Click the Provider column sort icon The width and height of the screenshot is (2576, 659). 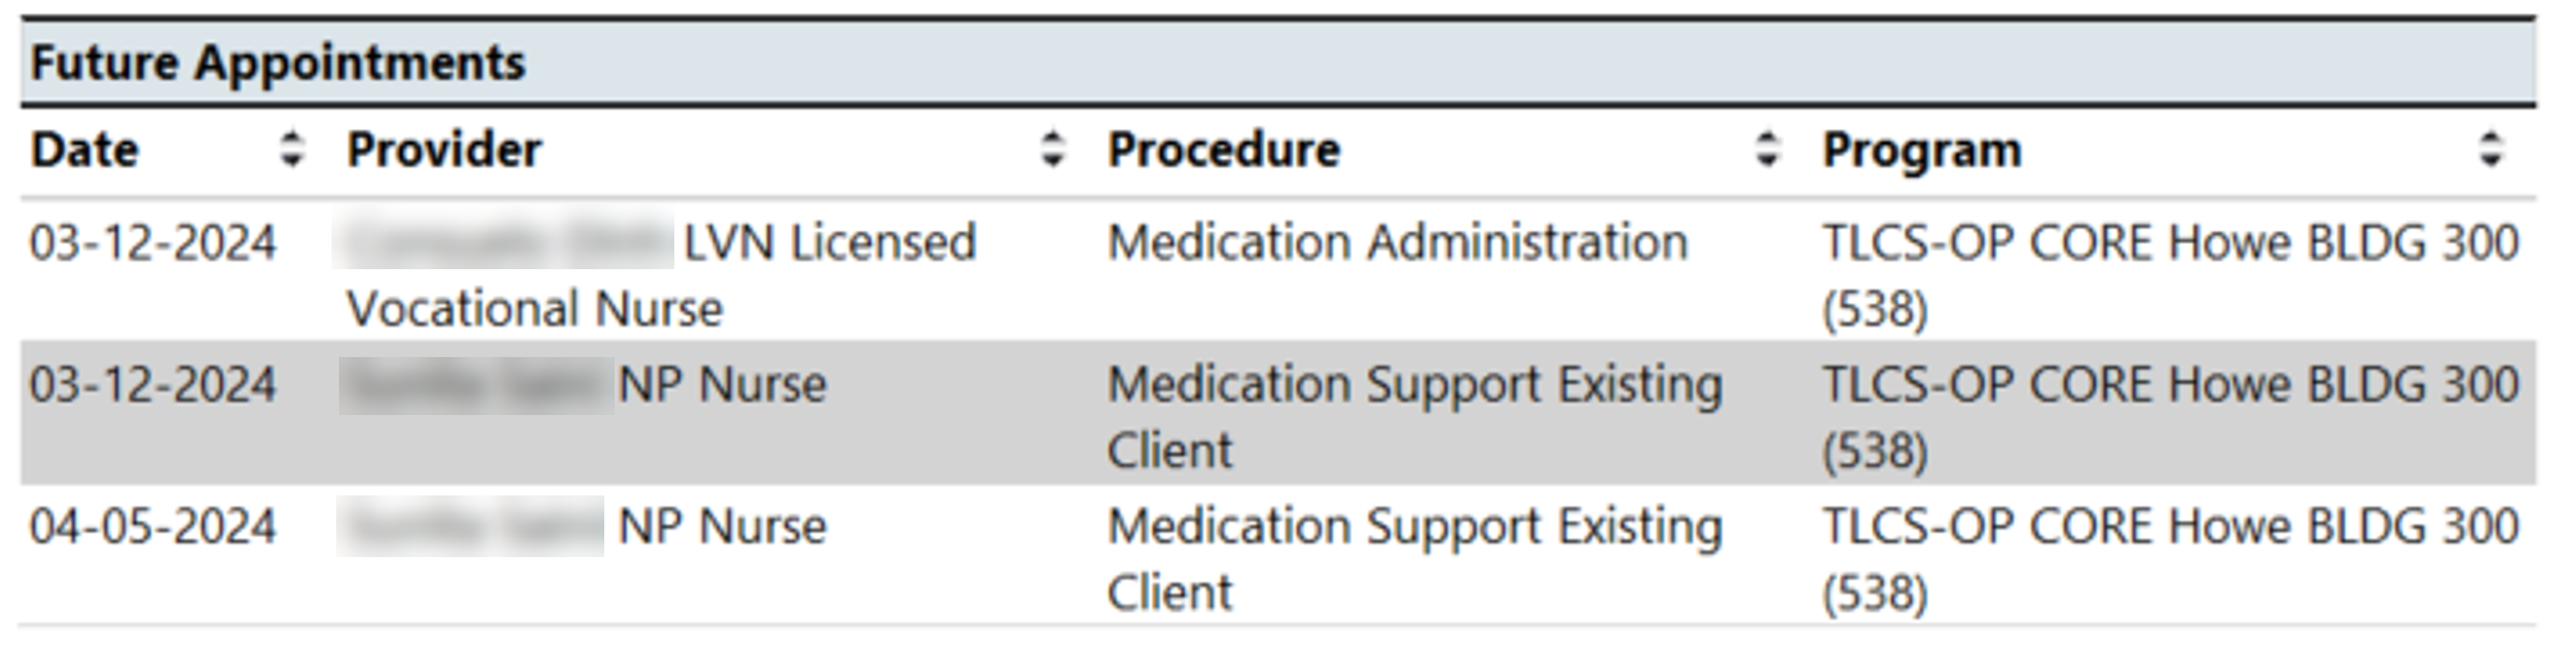point(1052,150)
